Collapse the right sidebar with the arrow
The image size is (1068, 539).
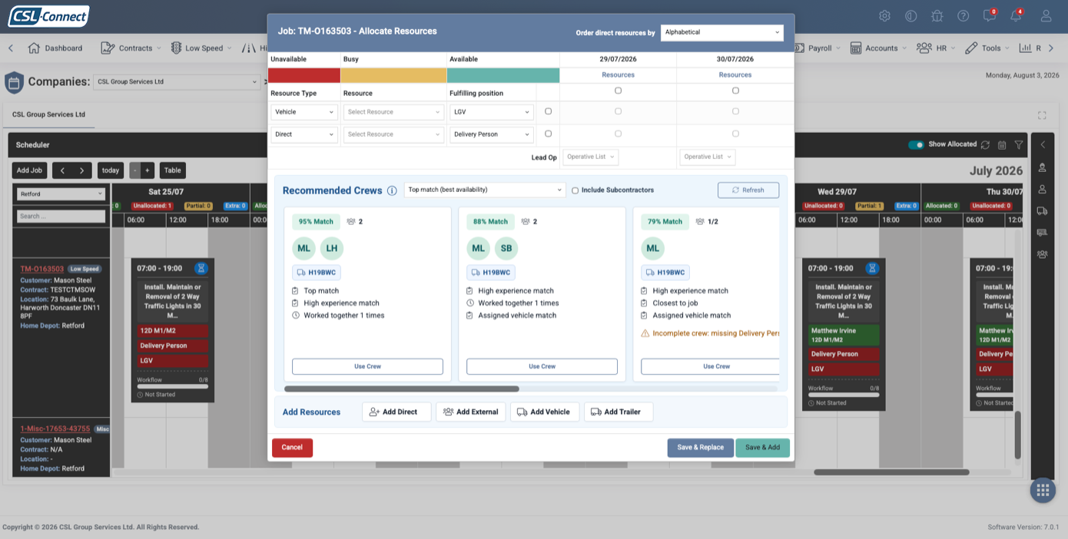1043,144
